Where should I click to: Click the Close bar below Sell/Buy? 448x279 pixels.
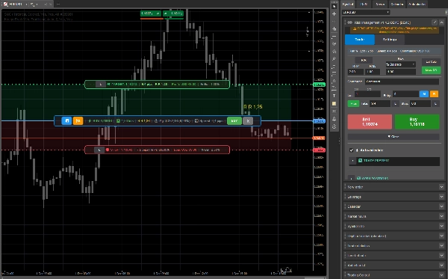coord(393,137)
